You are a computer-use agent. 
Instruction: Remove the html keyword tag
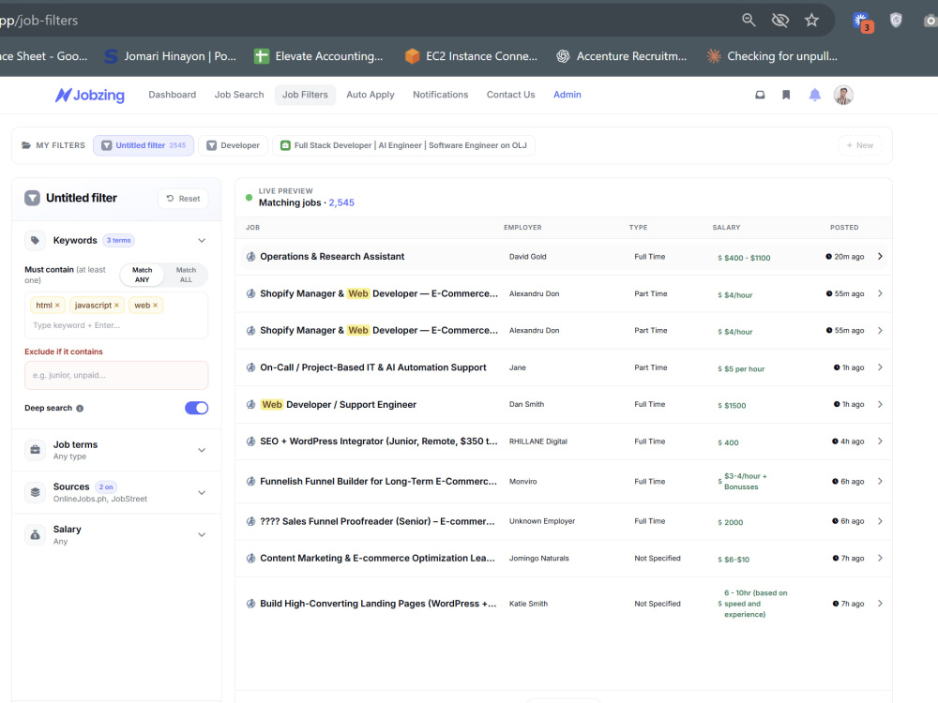point(57,306)
